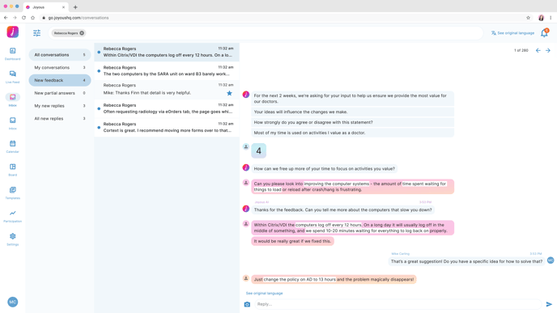Send the reply with the arrow icon
This screenshot has width=557, height=313.
pyautogui.click(x=549, y=304)
